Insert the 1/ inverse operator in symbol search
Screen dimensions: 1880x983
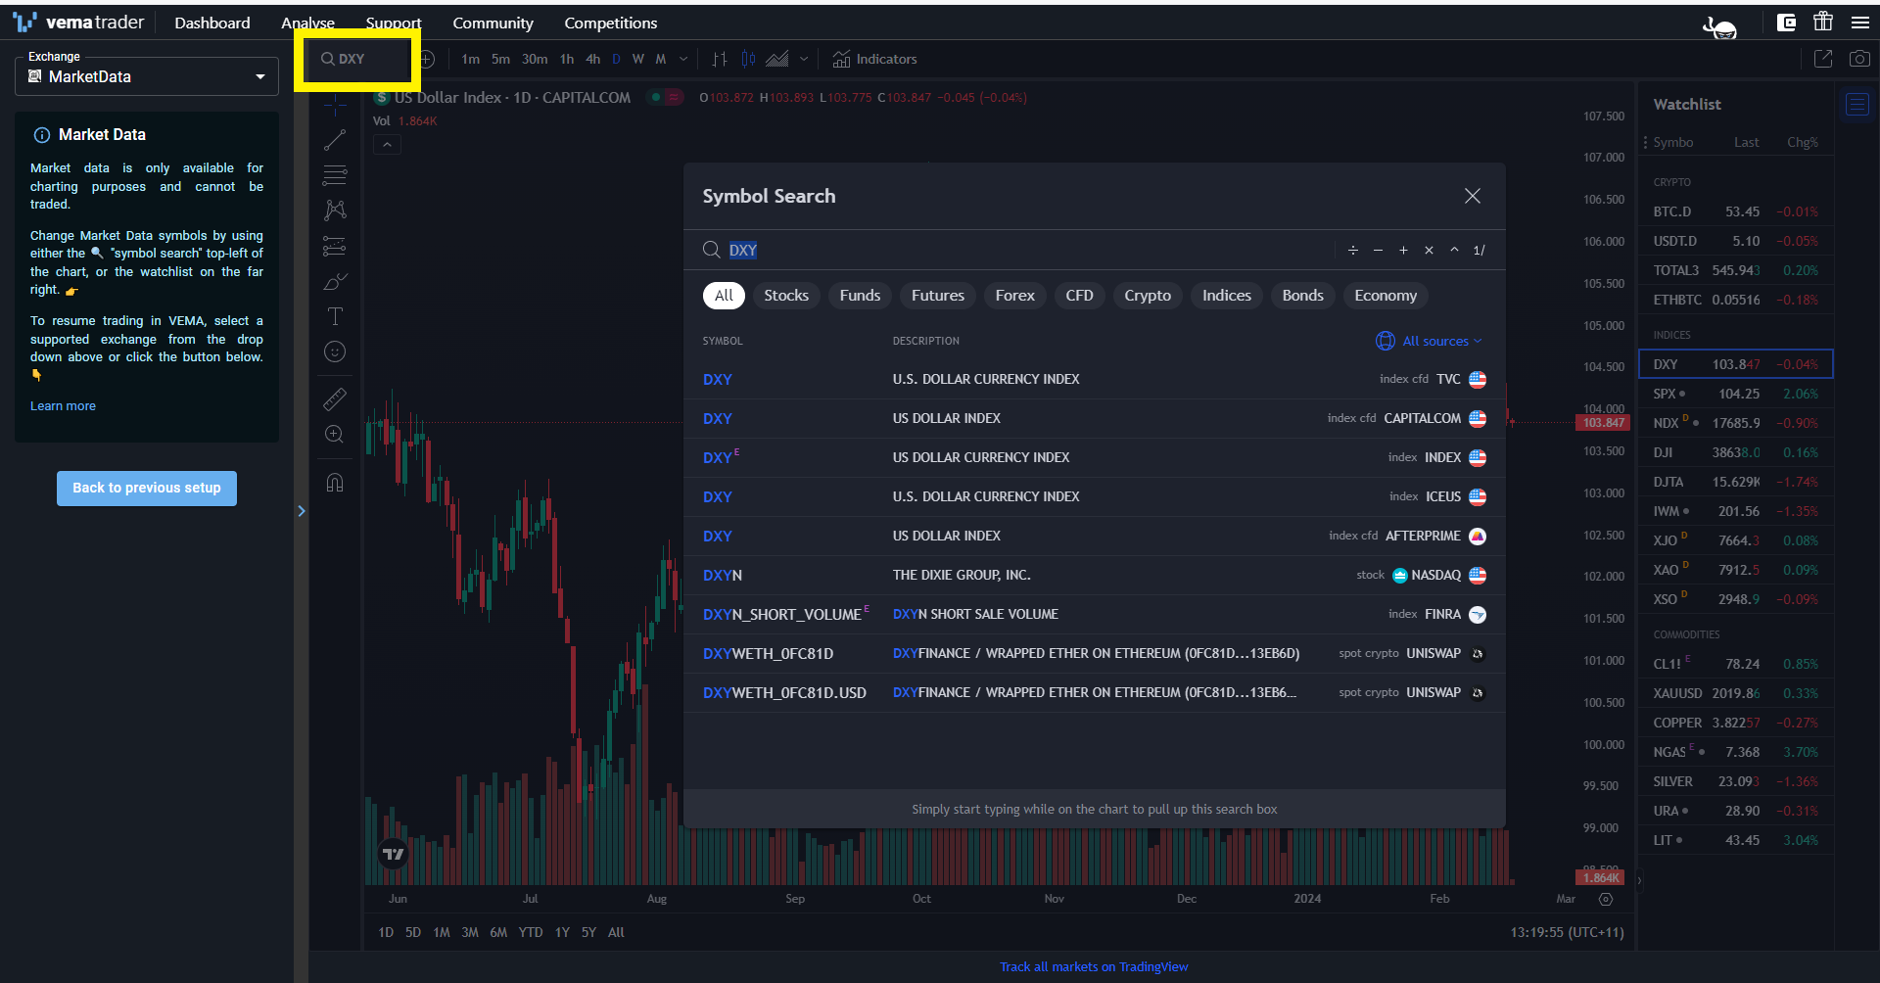(1480, 250)
